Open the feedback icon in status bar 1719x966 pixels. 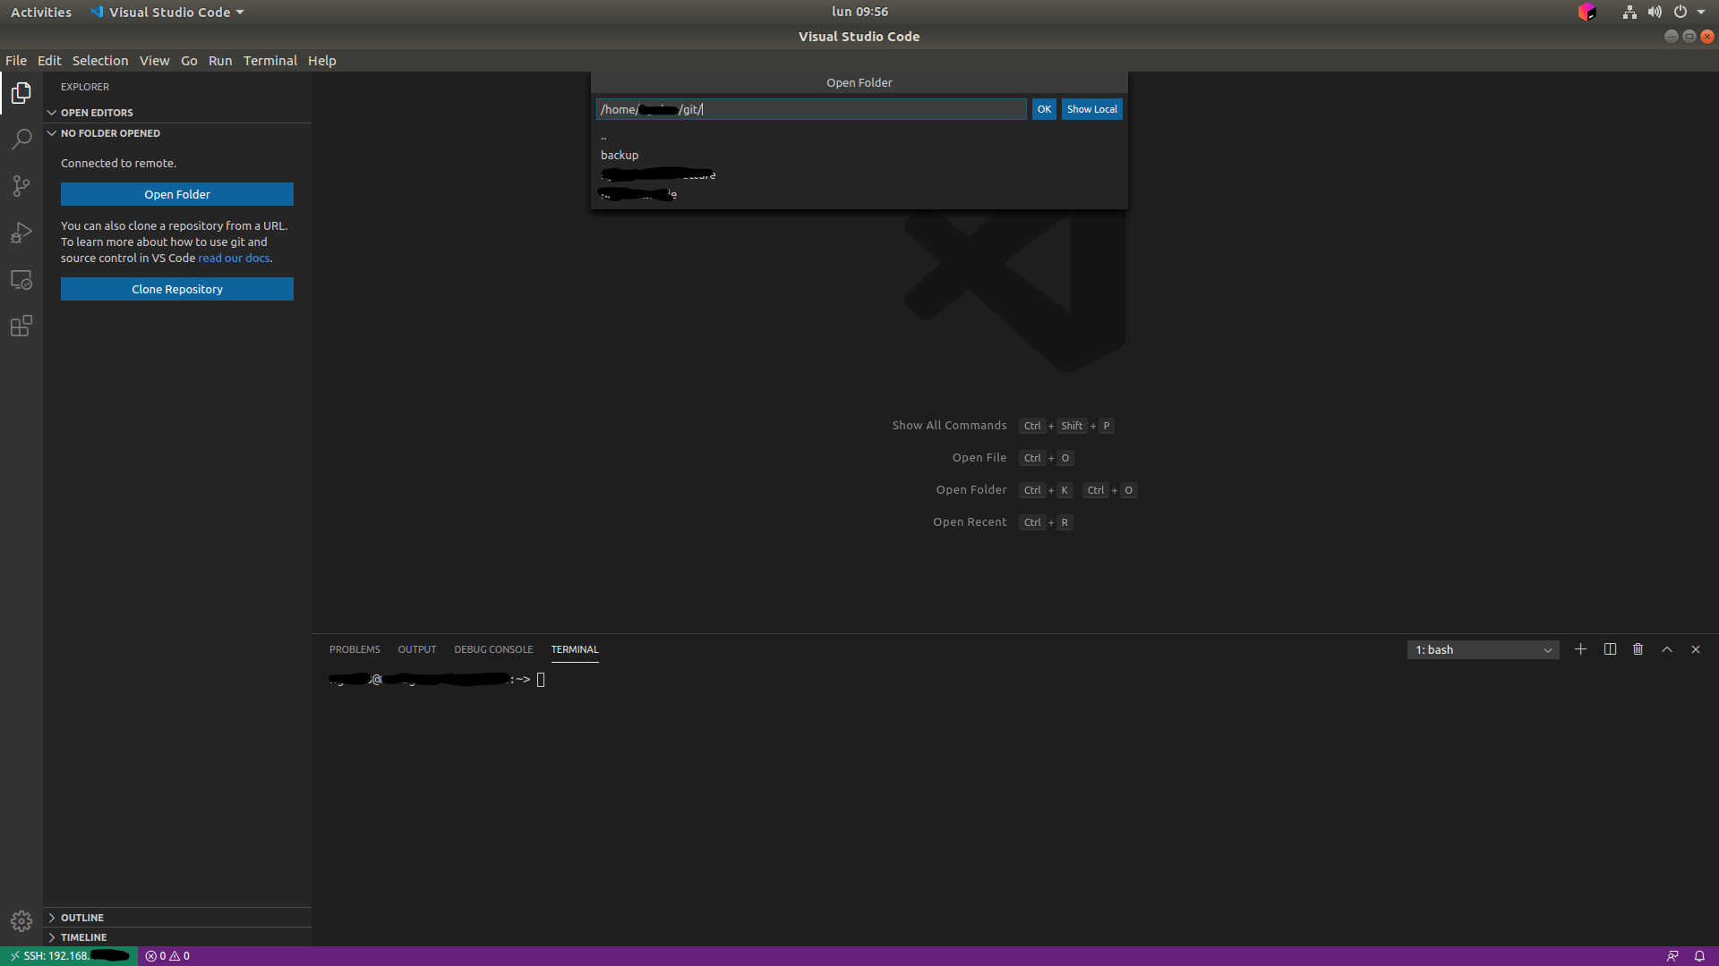point(1672,956)
